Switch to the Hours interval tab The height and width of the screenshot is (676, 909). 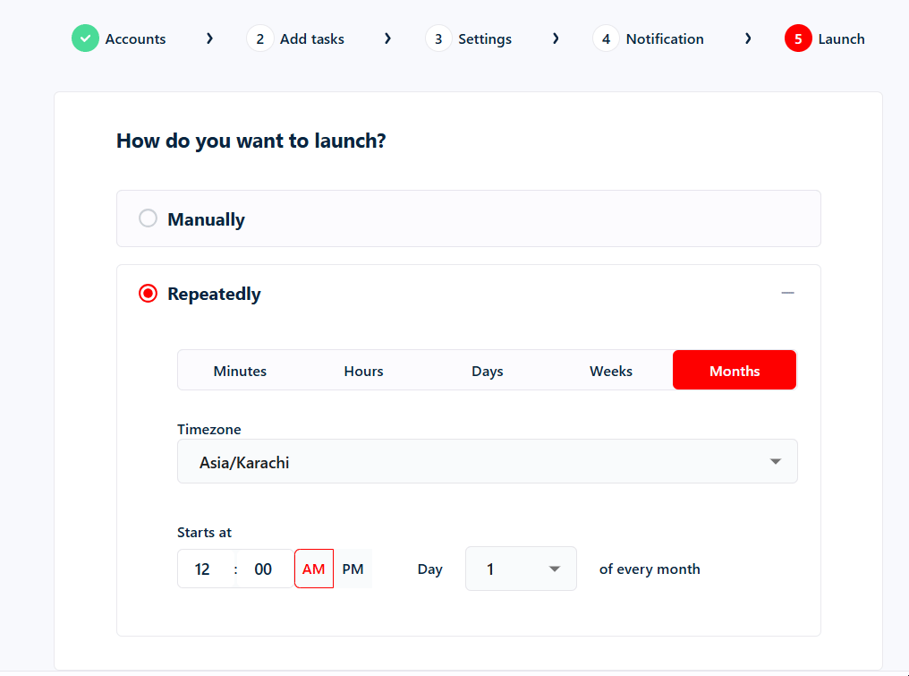pos(363,370)
